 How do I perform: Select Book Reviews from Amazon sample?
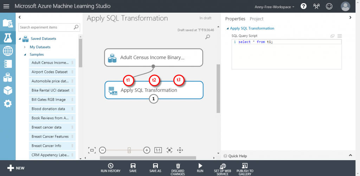coord(52,118)
